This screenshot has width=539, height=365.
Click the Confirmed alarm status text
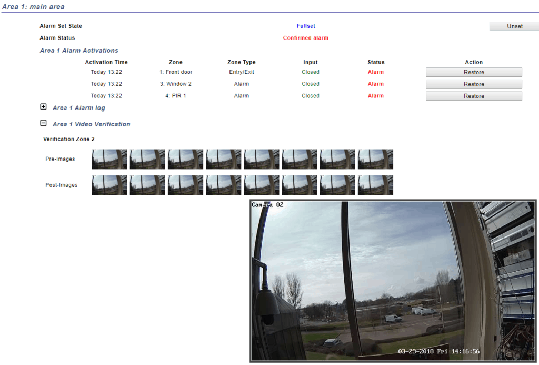tap(306, 37)
